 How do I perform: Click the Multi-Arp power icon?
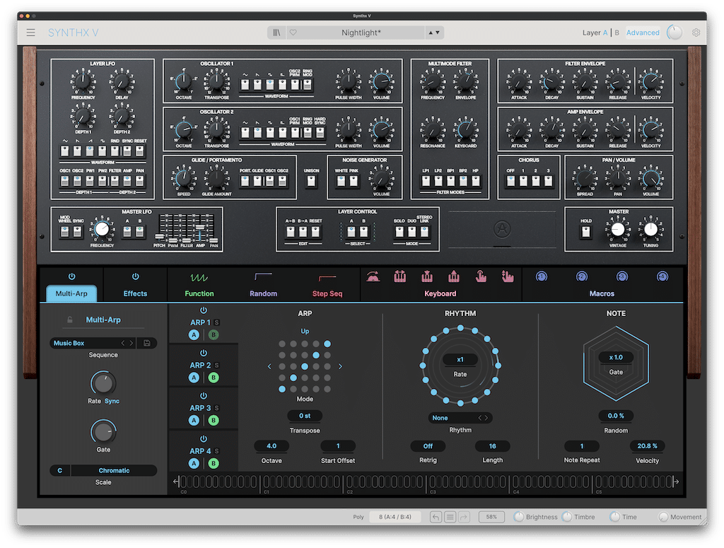[x=71, y=276]
